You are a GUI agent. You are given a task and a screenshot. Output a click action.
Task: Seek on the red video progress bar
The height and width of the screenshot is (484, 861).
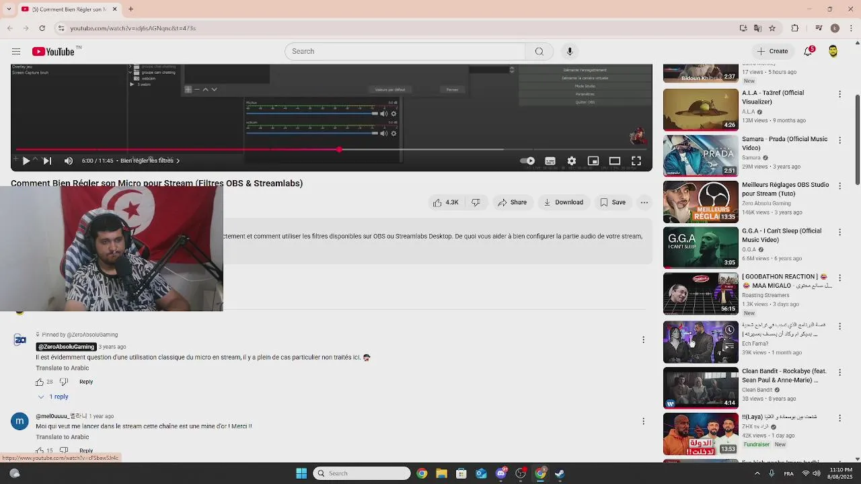332,149
